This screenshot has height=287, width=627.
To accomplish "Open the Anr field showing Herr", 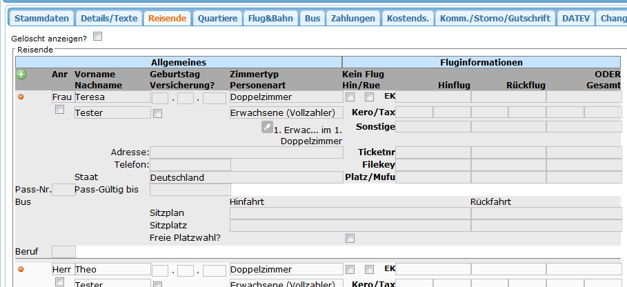I will coord(62,269).
